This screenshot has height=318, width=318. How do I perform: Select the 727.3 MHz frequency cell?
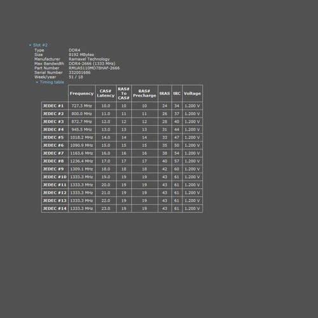coord(81,106)
